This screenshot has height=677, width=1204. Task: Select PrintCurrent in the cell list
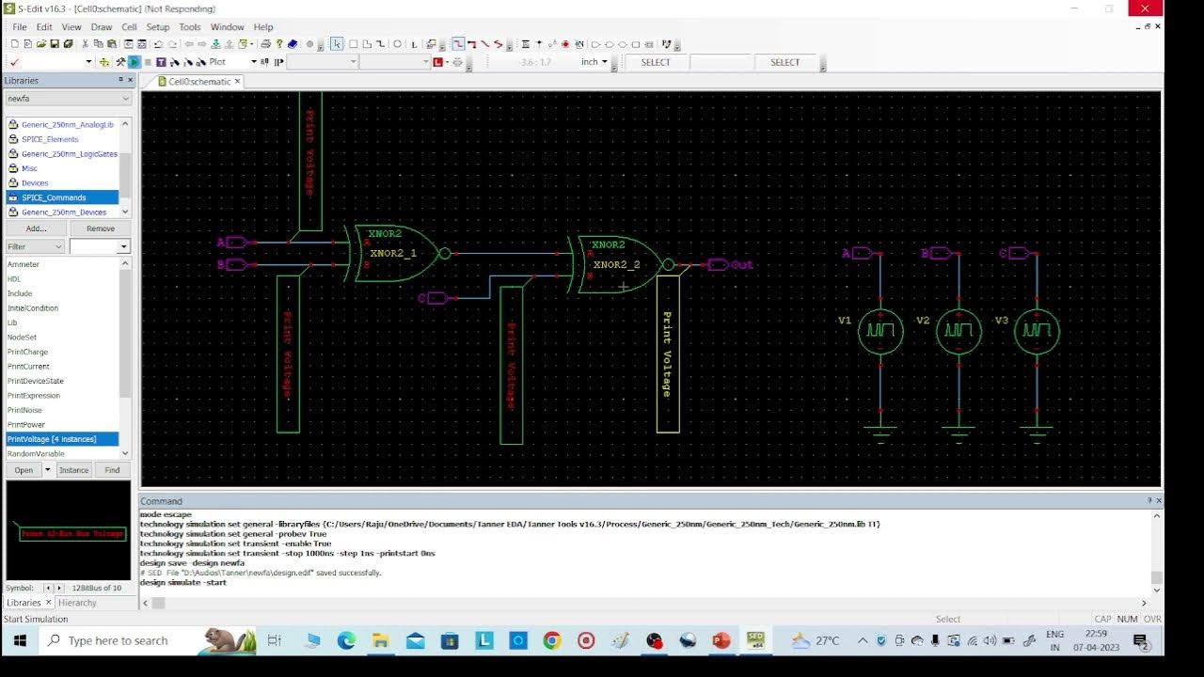point(28,367)
